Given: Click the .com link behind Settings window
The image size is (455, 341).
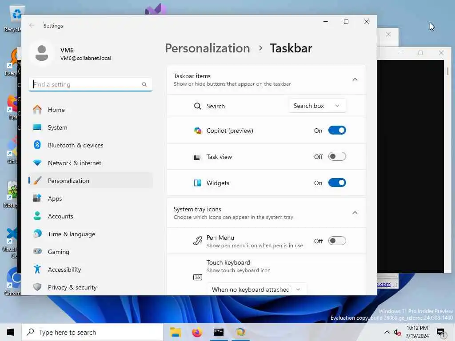Looking at the screenshot, I should click(383, 284).
